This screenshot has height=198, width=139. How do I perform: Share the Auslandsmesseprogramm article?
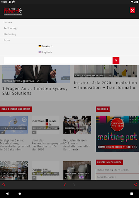[34, 132]
